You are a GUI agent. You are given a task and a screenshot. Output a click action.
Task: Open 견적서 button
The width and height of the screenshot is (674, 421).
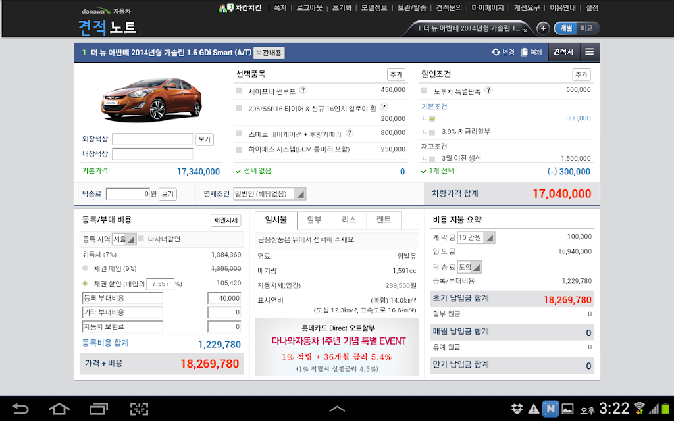[x=563, y=52]
